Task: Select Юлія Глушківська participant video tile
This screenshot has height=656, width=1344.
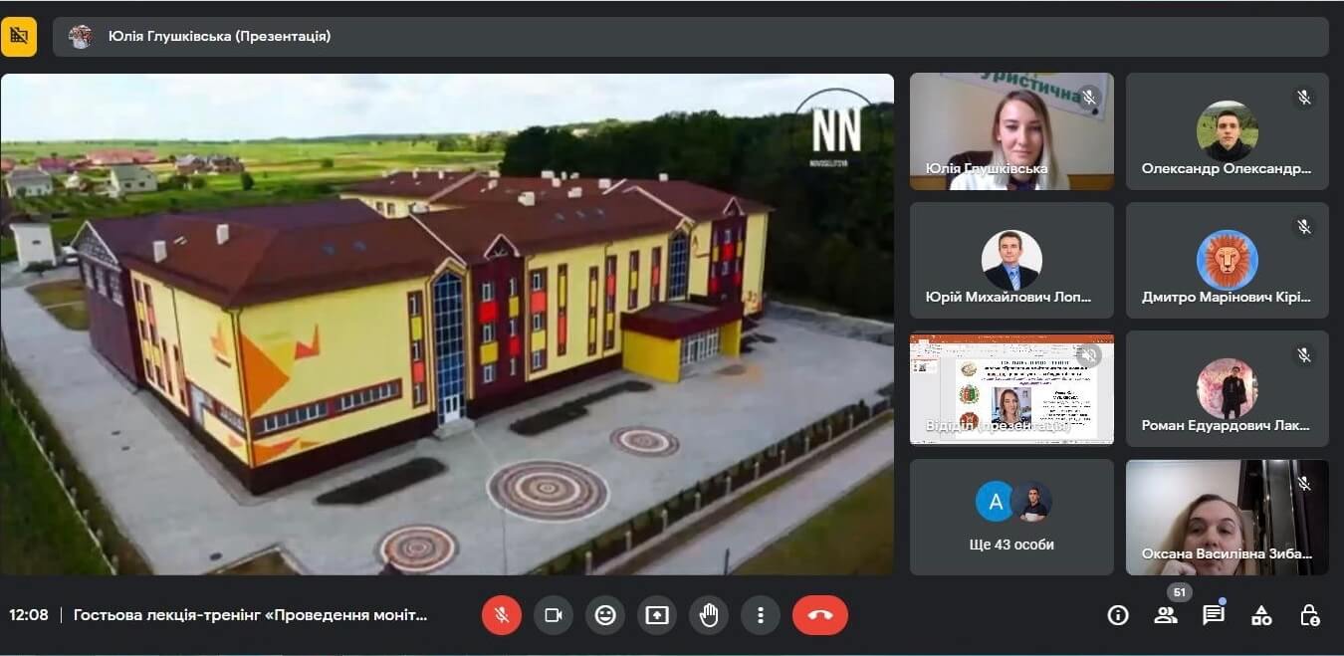Action: 1011,131
